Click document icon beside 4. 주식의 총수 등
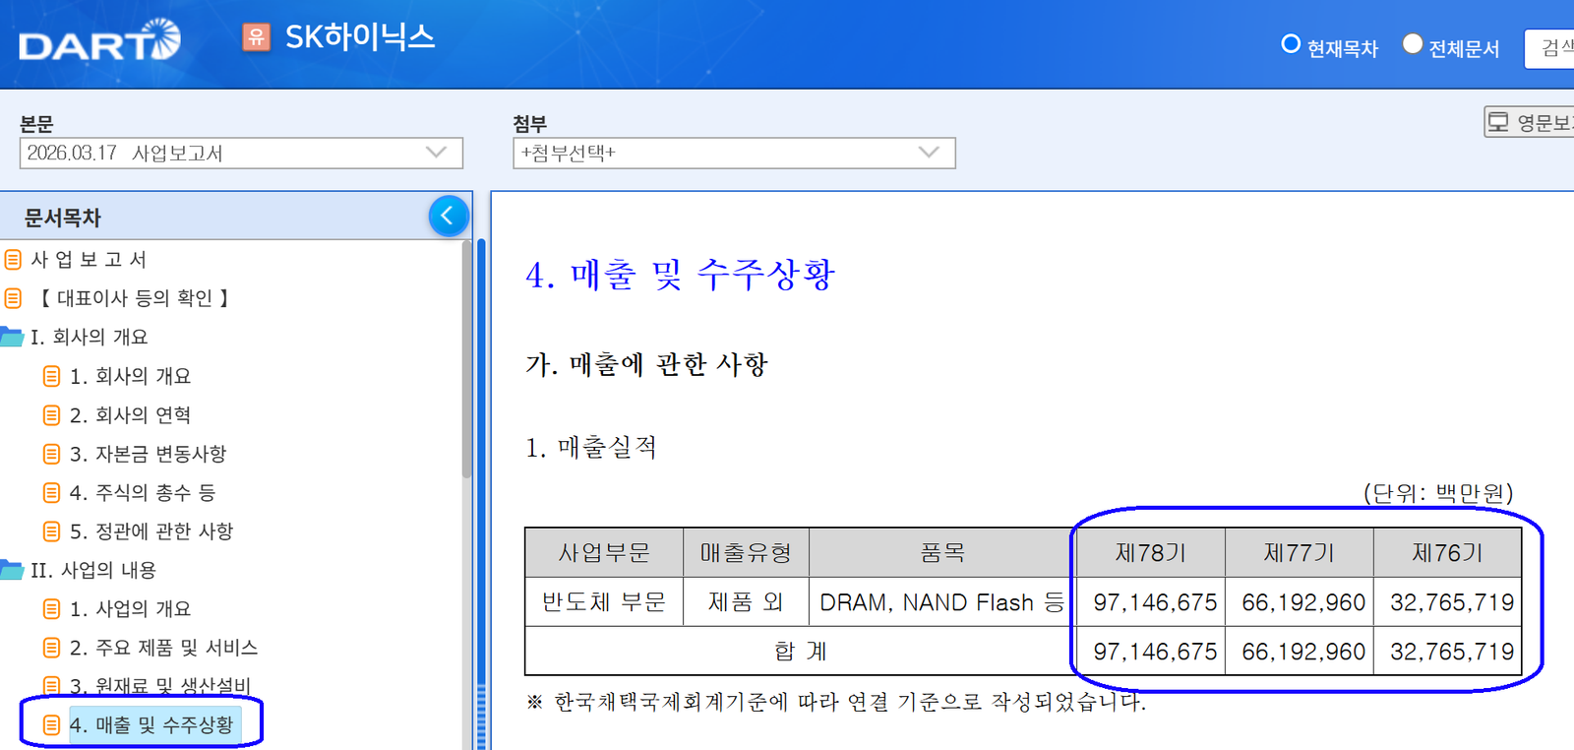This screenshot has width=1574, height=750. 52,492
